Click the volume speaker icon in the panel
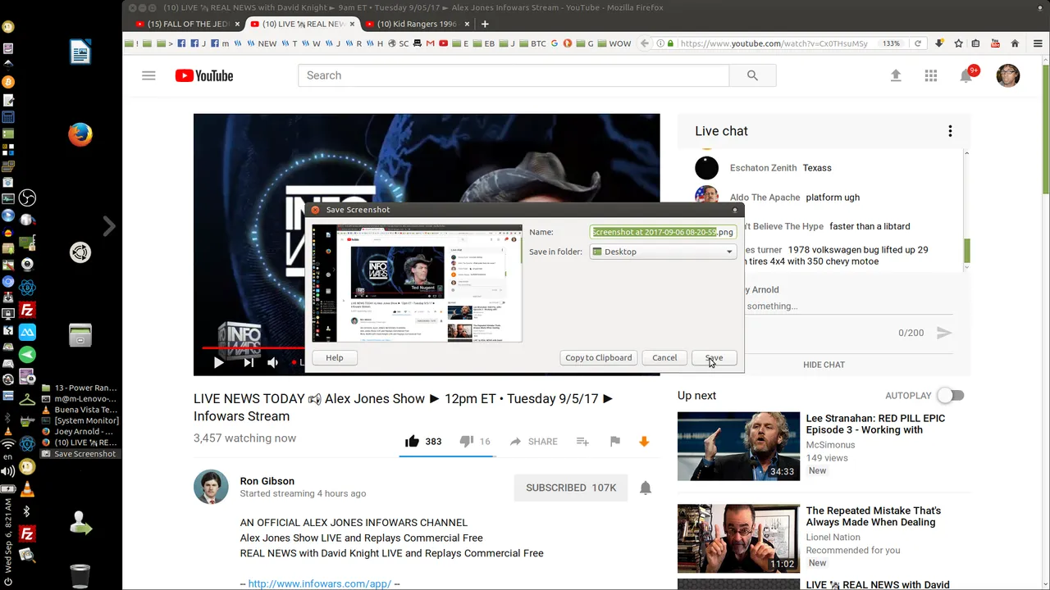This screenshot has width=1050, height=590. (x=8, y=471)
